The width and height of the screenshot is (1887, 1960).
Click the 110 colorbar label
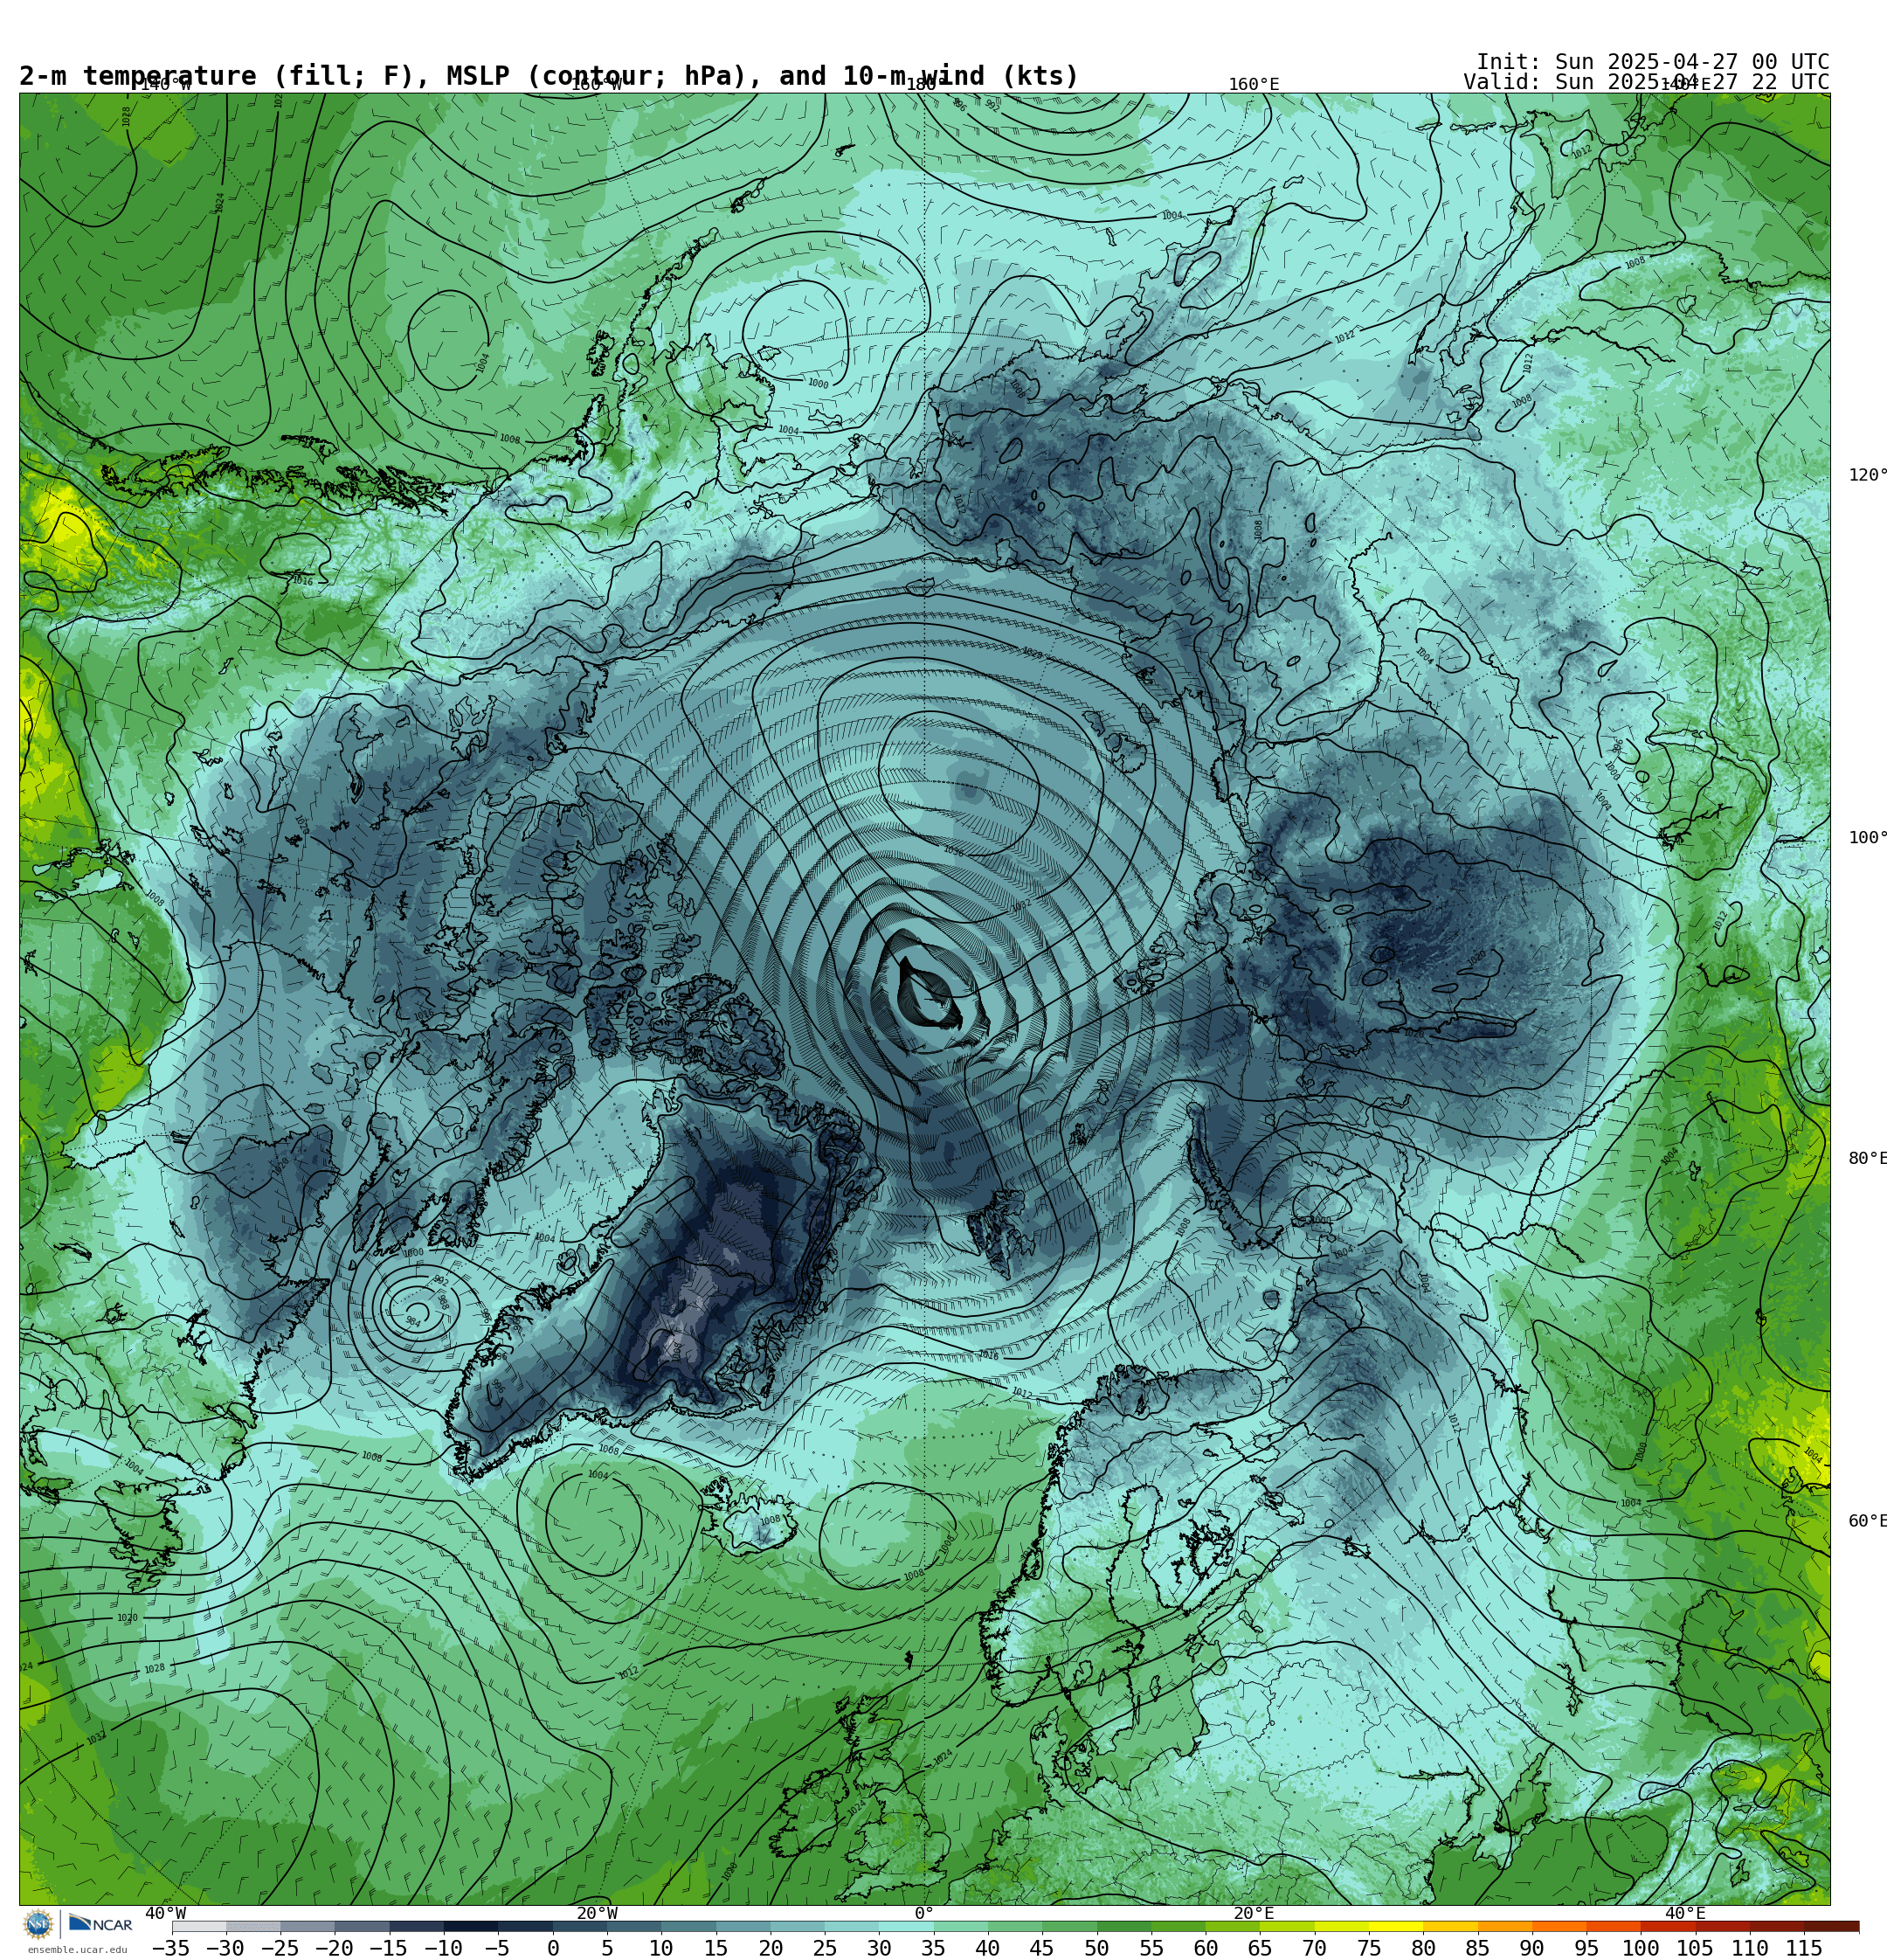[x=1750, y=1948]
